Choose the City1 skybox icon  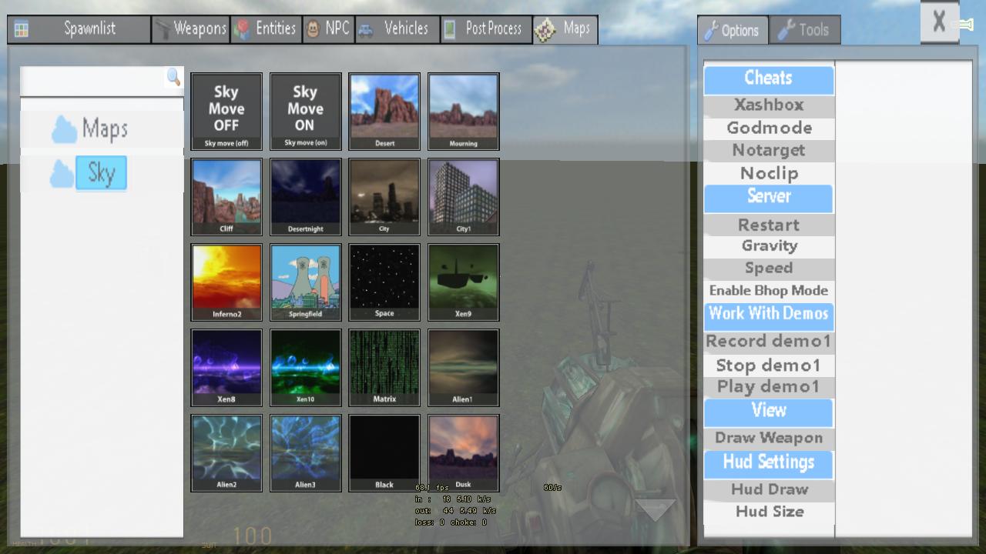(x=463, y=196)
